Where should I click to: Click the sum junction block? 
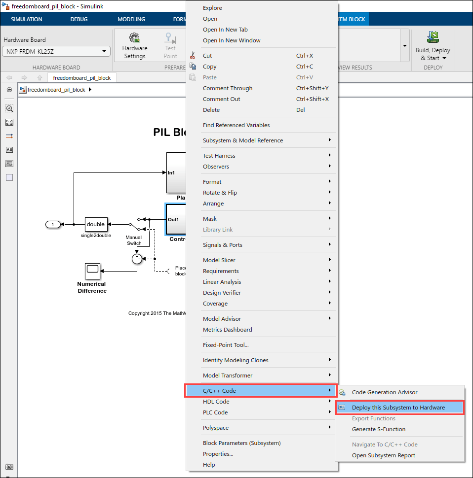click(x=137, y=259)
